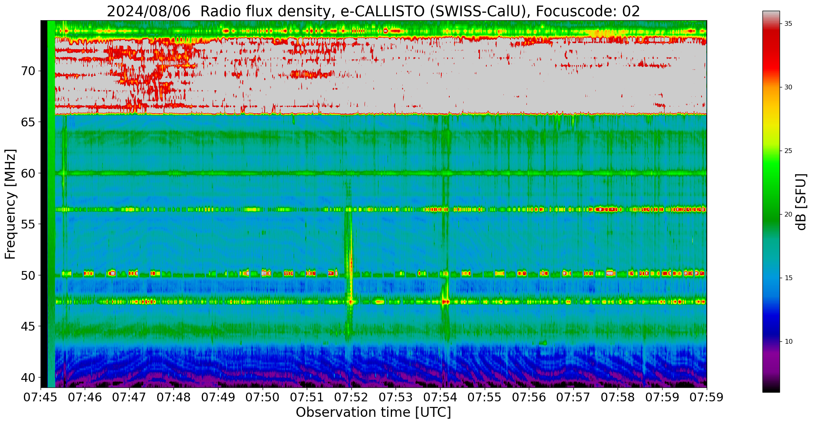Click the colorbar tick label 15

[788, 278]
